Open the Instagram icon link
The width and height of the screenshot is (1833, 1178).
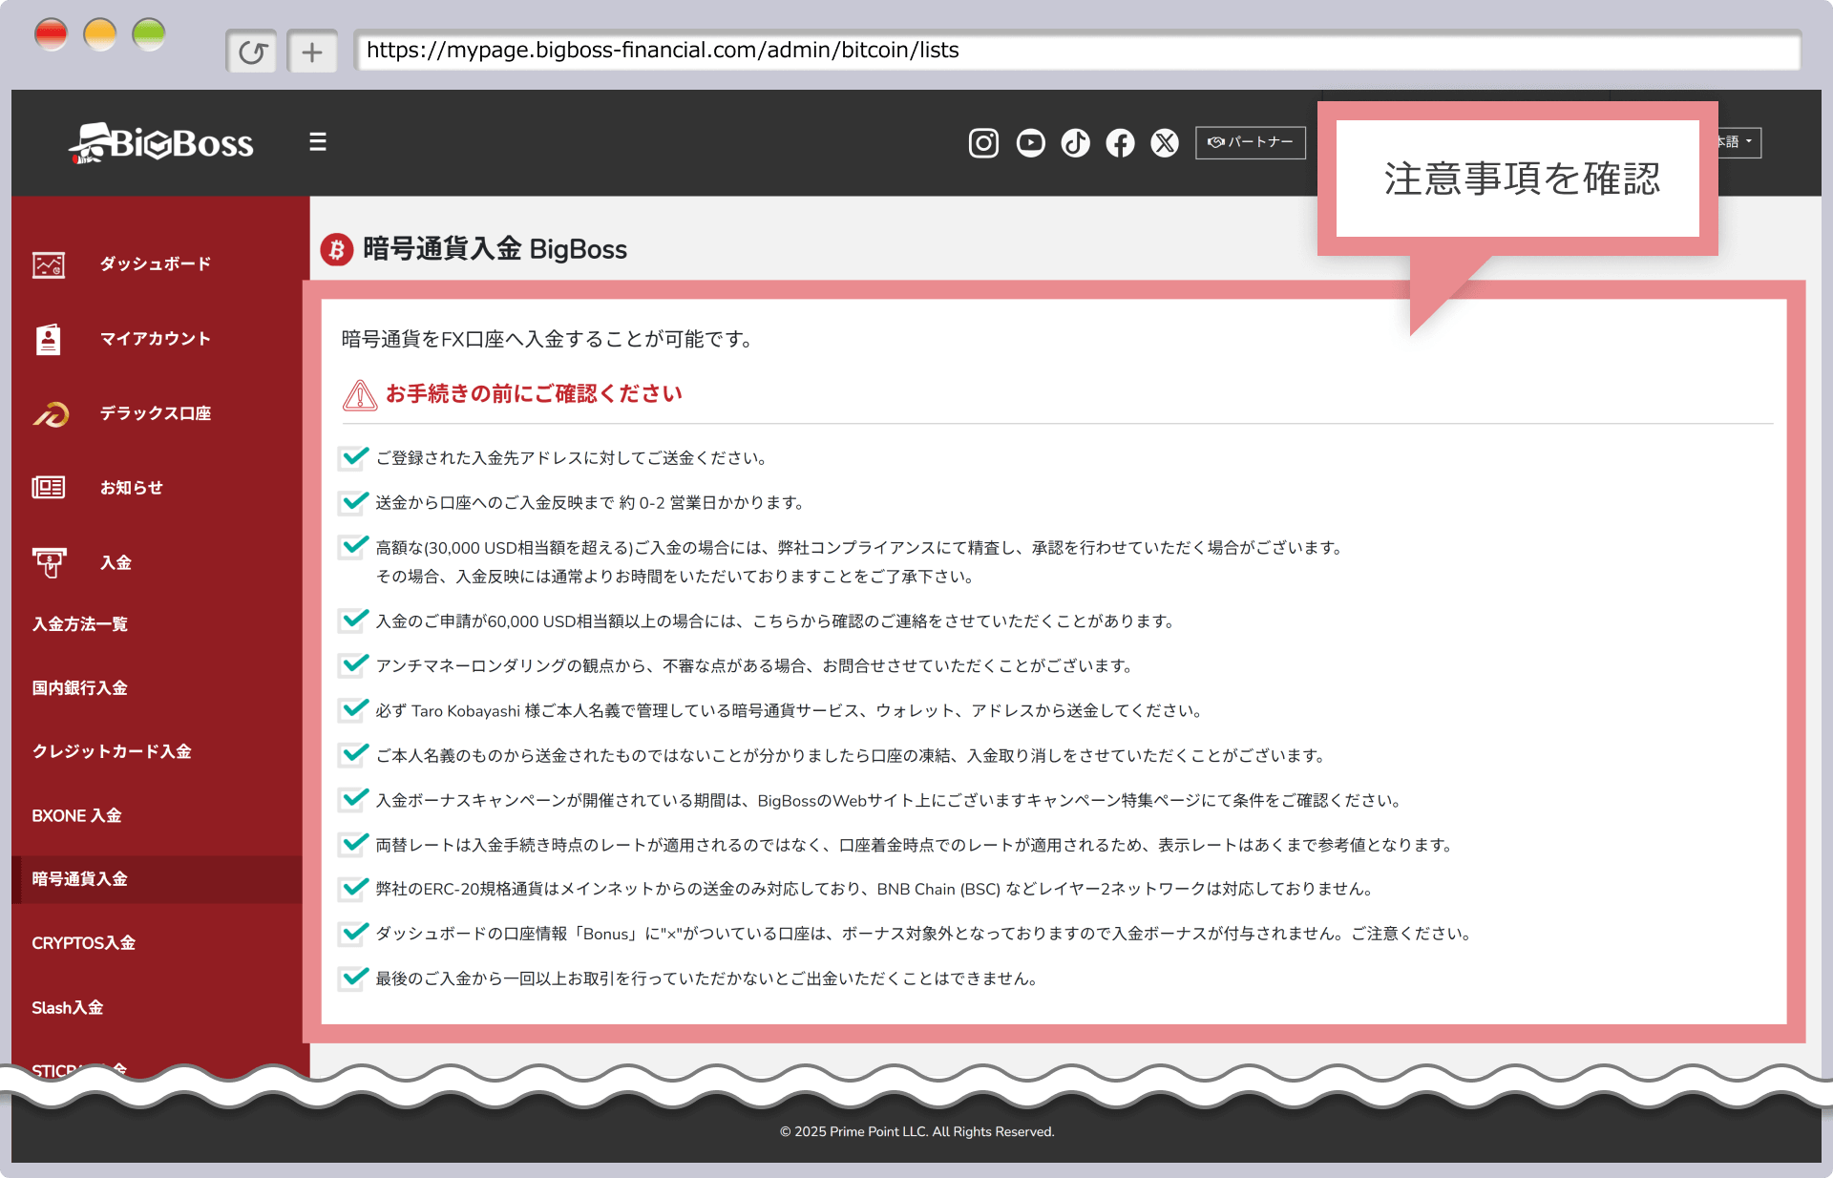(983, 143)
